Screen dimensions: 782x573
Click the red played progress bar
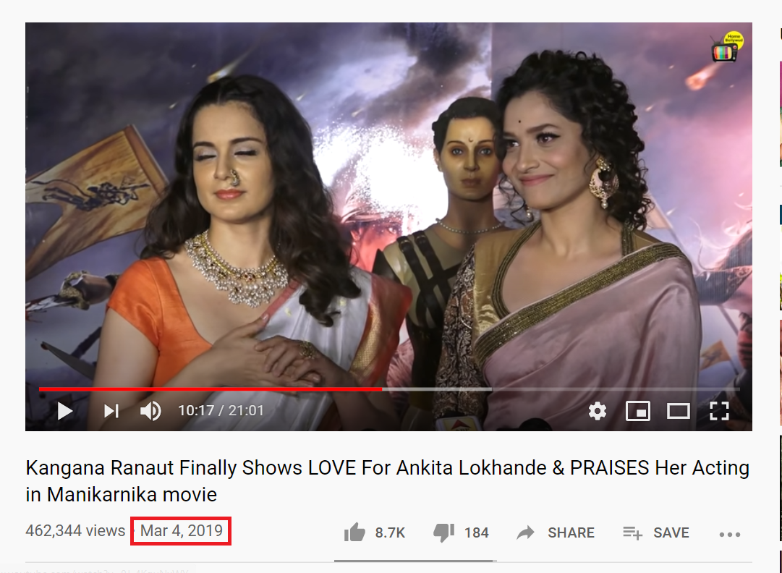point(210,389)
